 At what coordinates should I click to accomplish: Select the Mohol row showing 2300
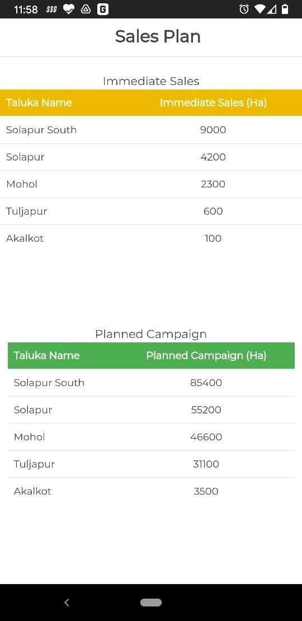pos(151,184)
